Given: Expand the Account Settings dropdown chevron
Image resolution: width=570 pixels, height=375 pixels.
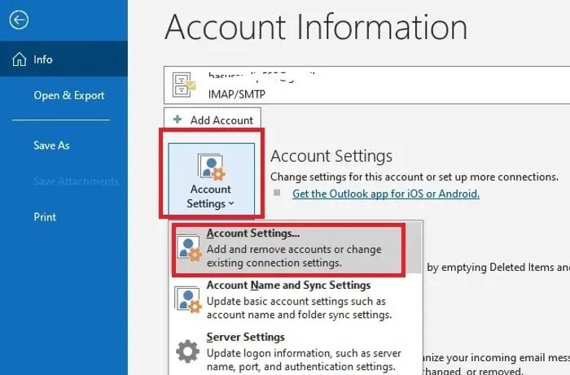Looking at the screenshot, I should tap(231, 204).
